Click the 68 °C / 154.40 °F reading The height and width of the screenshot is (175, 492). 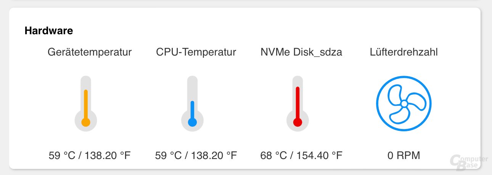(301, 155)
